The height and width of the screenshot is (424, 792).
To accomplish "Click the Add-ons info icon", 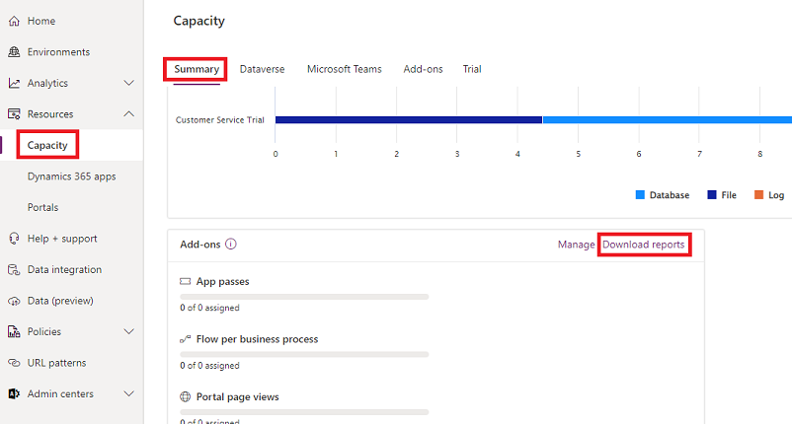I will click(x=230, y=245).
